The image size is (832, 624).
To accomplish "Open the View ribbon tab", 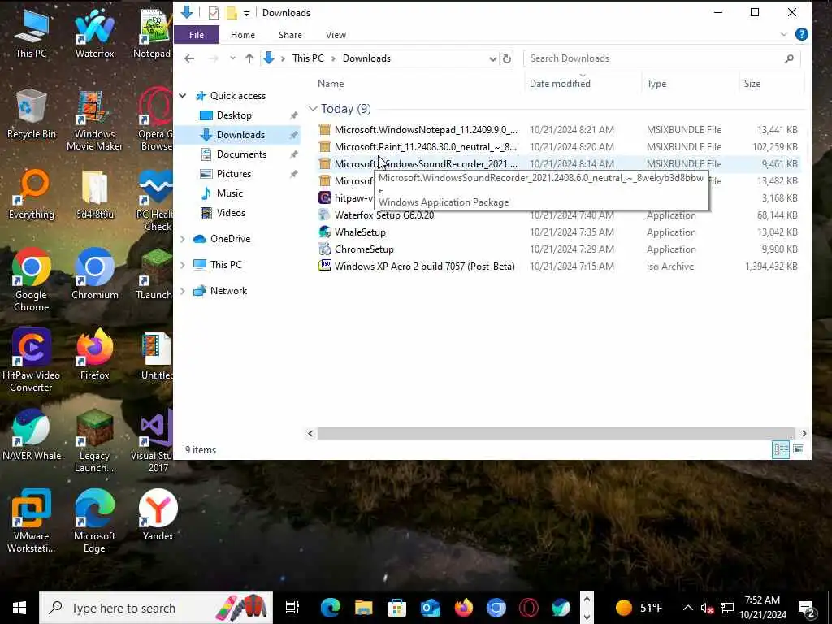I will pos(336,34).
